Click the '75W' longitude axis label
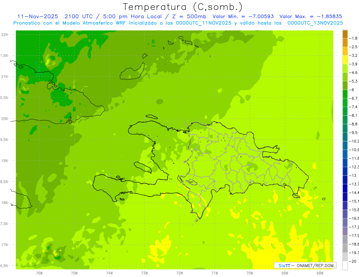This screenshot has width=359, height=277. coord(74,273)
